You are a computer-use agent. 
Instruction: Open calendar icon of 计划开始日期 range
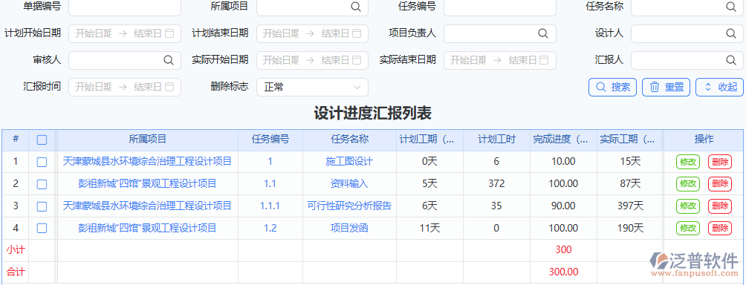(170, 33)
